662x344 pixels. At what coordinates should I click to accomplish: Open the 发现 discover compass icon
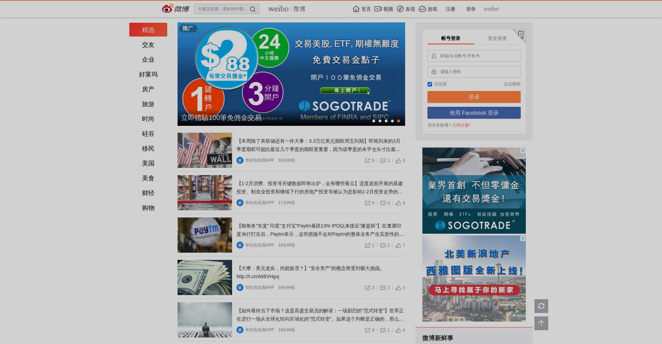(400, 9)
